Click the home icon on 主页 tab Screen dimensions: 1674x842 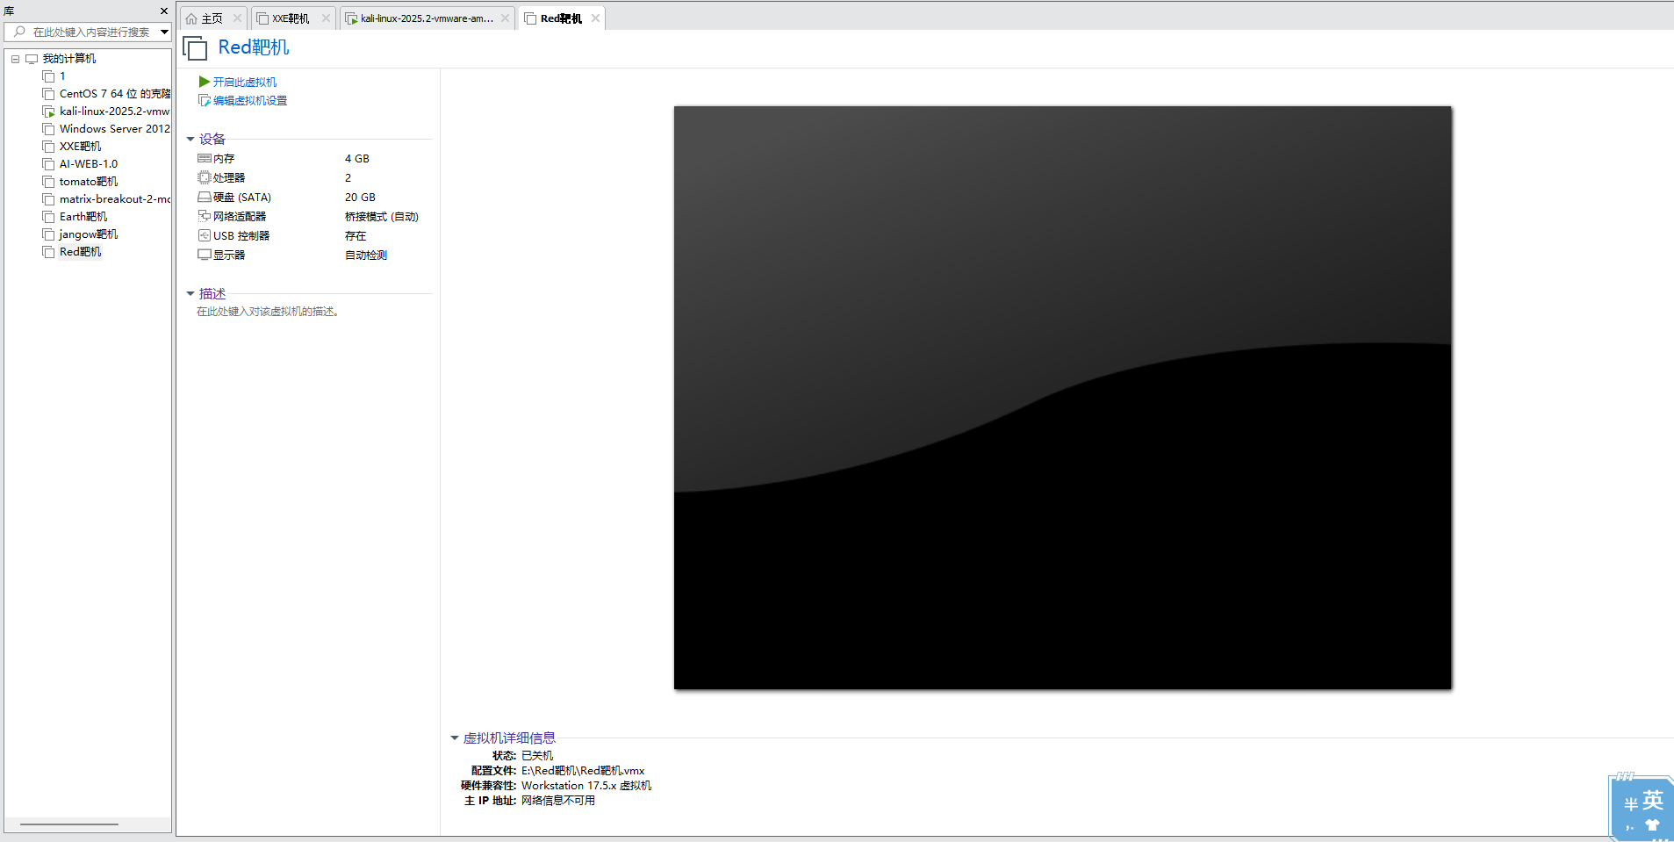click(x=191, y=18)
